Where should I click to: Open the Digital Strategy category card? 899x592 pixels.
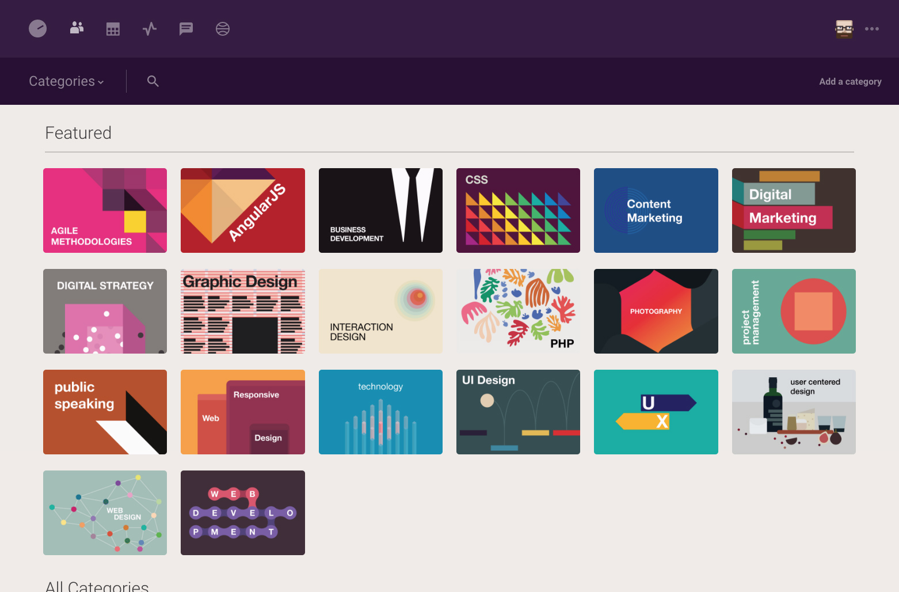105,311
